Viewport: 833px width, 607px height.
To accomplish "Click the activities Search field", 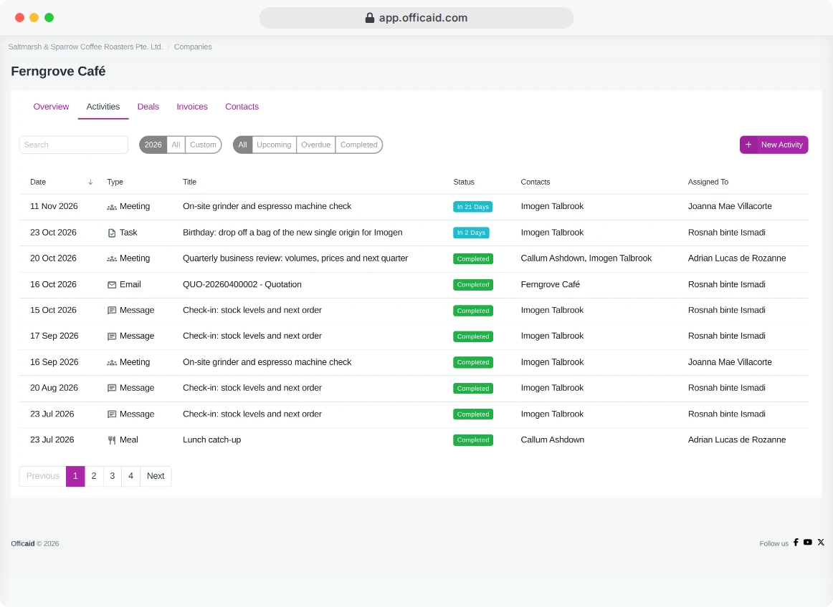I will click(74, 145).
